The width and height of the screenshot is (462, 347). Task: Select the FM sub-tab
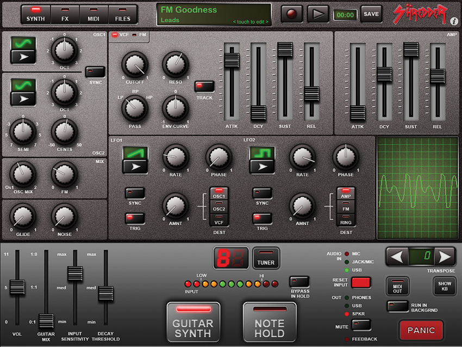[x=139, y=35]
